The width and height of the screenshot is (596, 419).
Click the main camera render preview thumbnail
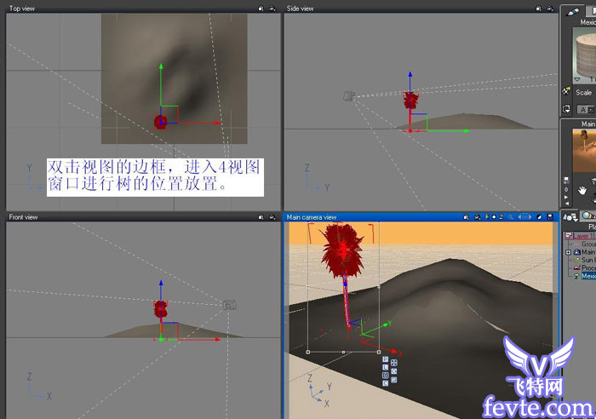click(584, 151)
